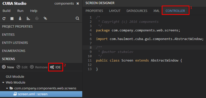Select the CONTROLLER tab
This screenshot has width=206, height=98.
(x=175, y=11)
